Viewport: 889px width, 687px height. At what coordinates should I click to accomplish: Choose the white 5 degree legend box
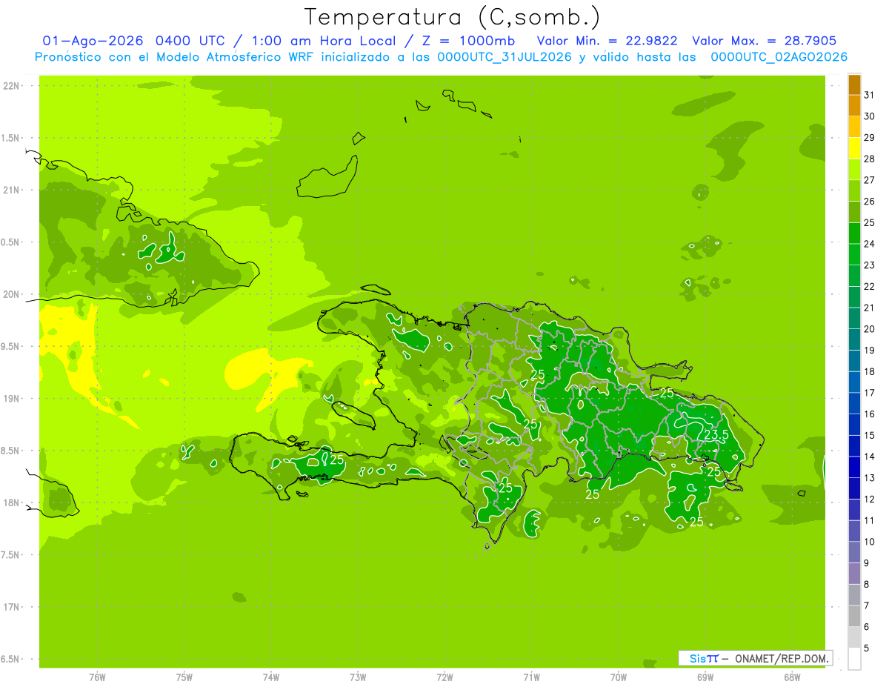pyautogui.click(x=854, y=659)
